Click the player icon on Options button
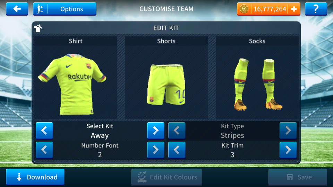This screenshot has width=333, height=187. (x=40, y=9)
